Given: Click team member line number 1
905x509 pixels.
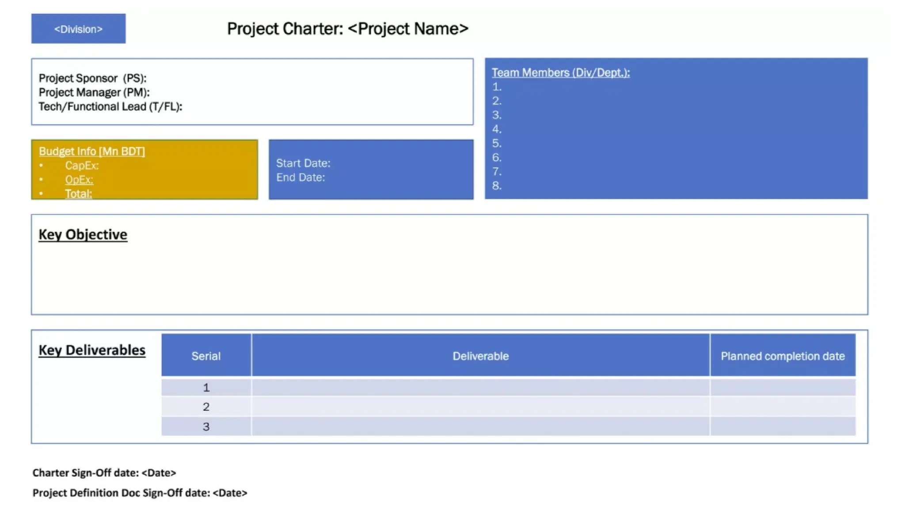Looking at the screenshot, I should [497, 87].
